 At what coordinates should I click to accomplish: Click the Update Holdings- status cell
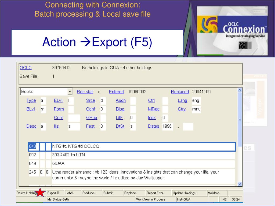pyautogui.click(x=189, y=193)
